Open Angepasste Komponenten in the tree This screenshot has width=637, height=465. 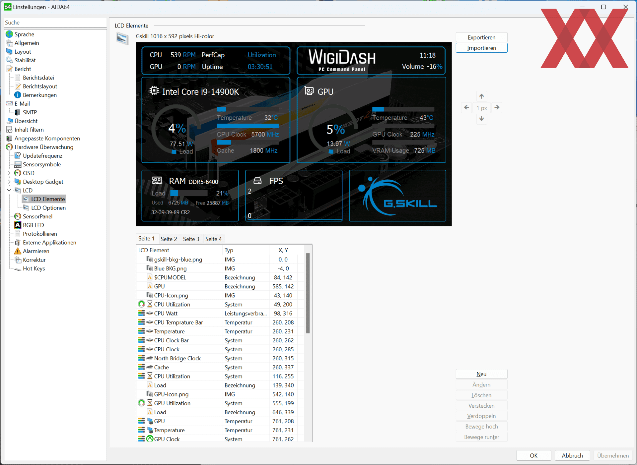pos(47,139)
